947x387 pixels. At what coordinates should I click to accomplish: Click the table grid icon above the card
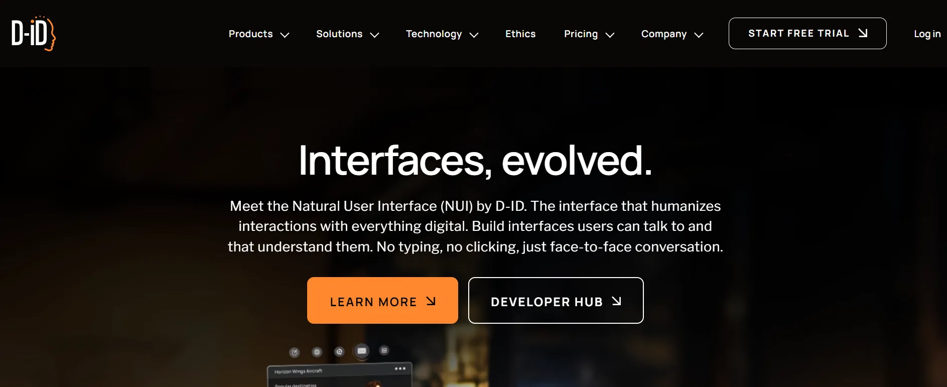384,350
